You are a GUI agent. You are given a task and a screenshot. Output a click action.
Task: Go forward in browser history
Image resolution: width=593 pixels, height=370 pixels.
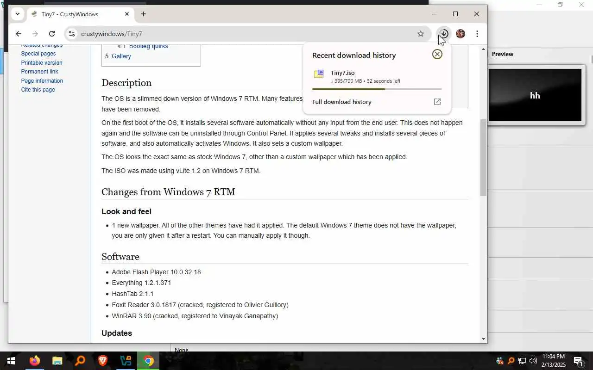(x=35, y=34)
